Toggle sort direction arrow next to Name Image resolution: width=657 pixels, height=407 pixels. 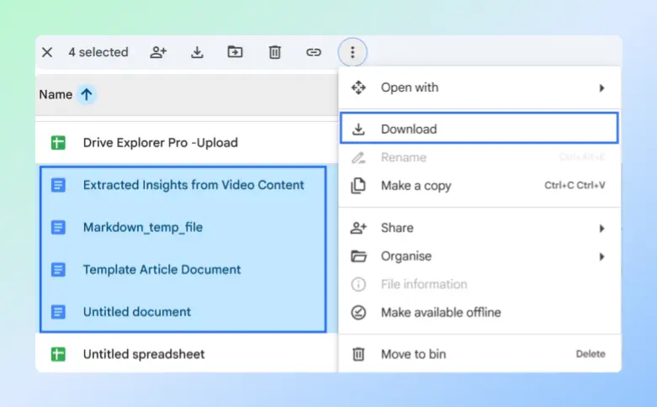click(x=87, y=94)
